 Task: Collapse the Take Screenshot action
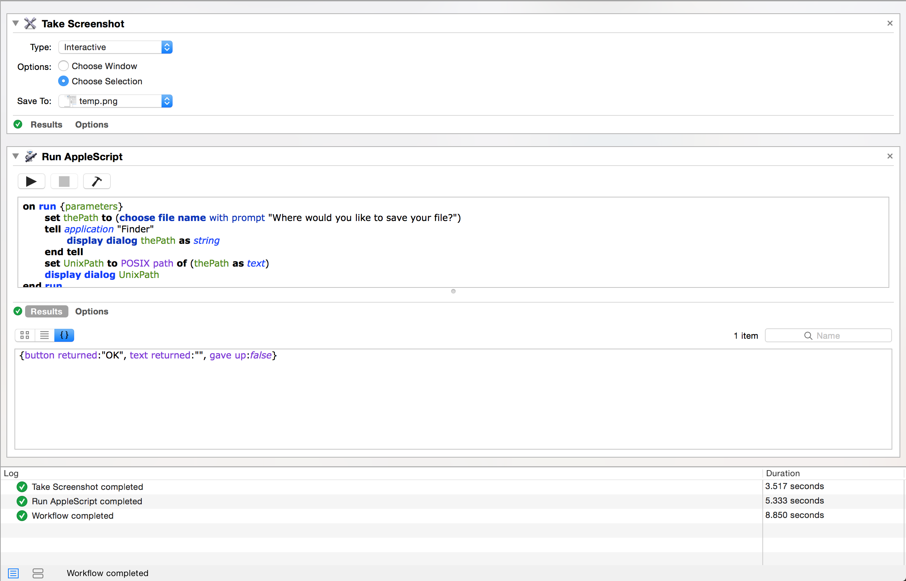(16, 24)
